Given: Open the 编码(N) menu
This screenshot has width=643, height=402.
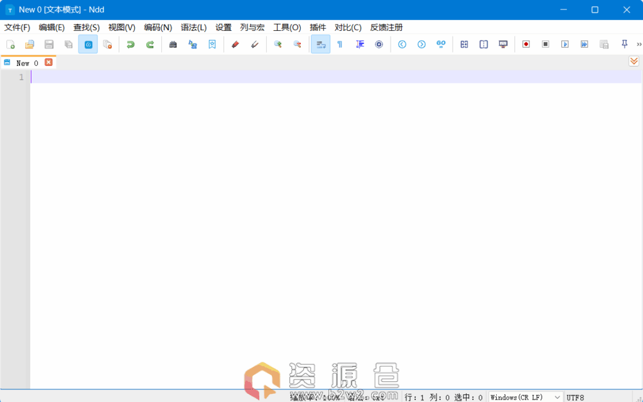Looking at the screenshot, I should [x=158, y=28].
